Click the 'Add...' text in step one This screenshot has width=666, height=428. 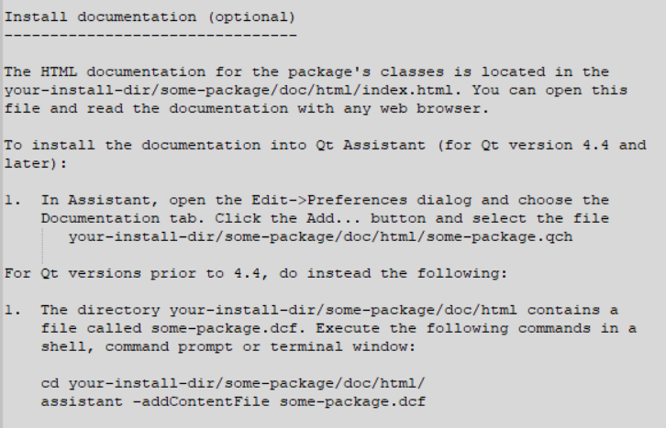point(333,218)
